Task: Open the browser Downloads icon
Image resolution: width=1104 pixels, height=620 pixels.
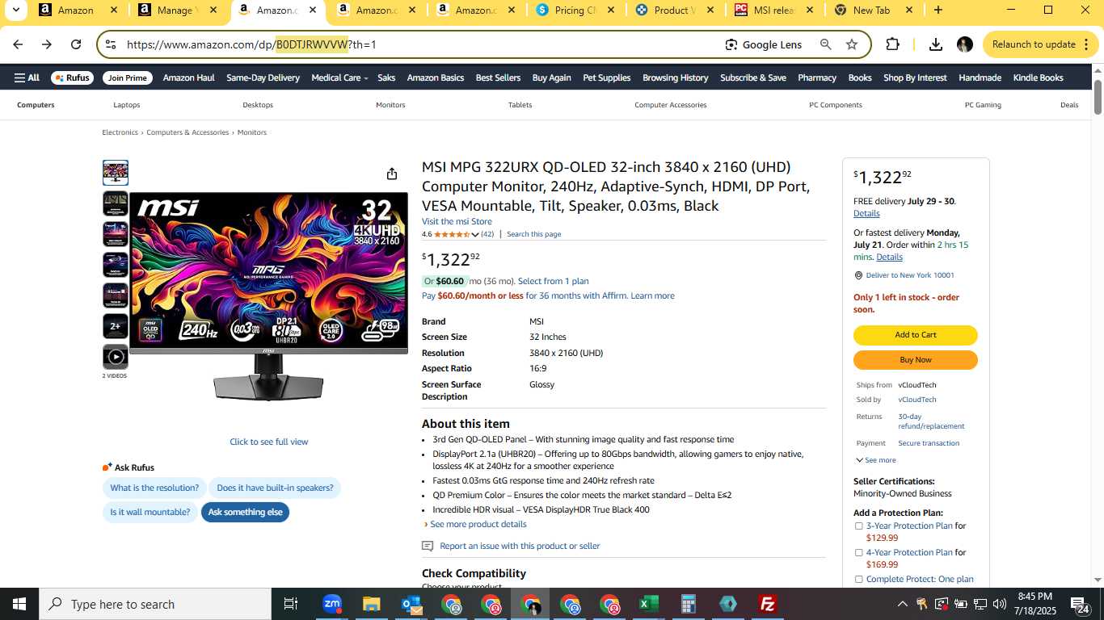Action: pyautogui.click(x=936, y=44)
